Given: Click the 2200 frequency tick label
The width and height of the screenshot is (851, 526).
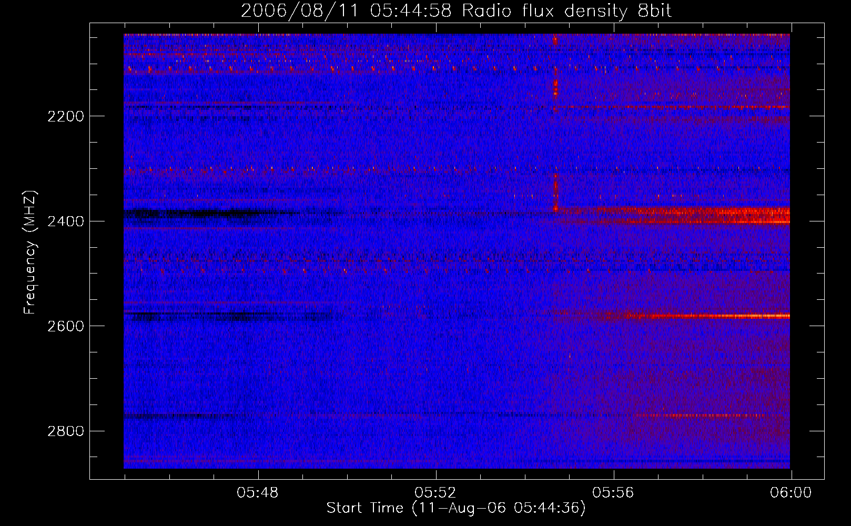Looking at the screenshot, I should (x=66, y=116).
